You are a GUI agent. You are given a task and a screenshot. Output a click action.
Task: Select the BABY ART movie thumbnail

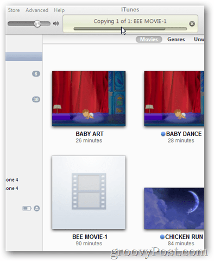[x=89, y=98]
